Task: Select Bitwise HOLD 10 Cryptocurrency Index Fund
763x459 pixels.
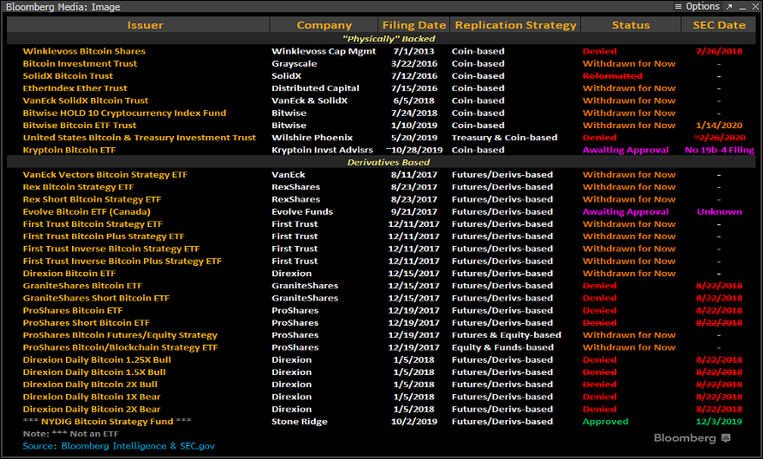Action: tap(125, 113)
